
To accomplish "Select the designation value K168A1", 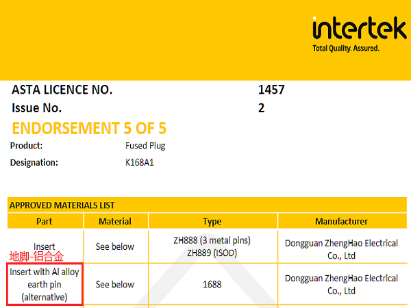I will click(140, 163).
